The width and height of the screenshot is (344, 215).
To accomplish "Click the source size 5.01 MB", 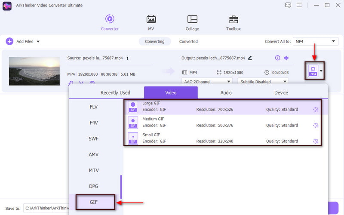I will 128,74.
